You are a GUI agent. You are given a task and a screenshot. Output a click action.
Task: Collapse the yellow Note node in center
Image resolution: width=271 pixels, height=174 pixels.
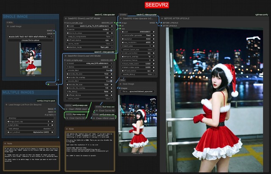pos(67,128)
